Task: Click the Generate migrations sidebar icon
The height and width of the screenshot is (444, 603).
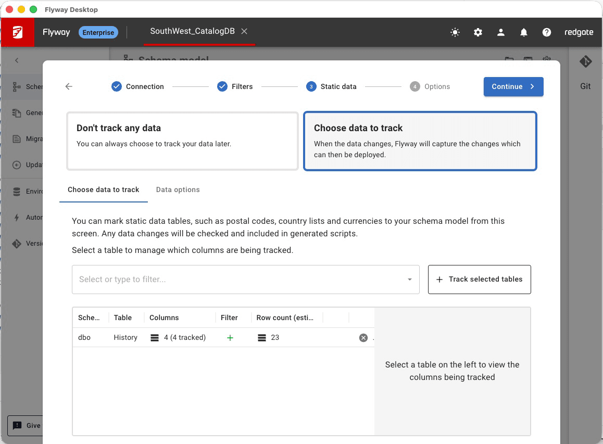Action: click(x=17, y=113)
